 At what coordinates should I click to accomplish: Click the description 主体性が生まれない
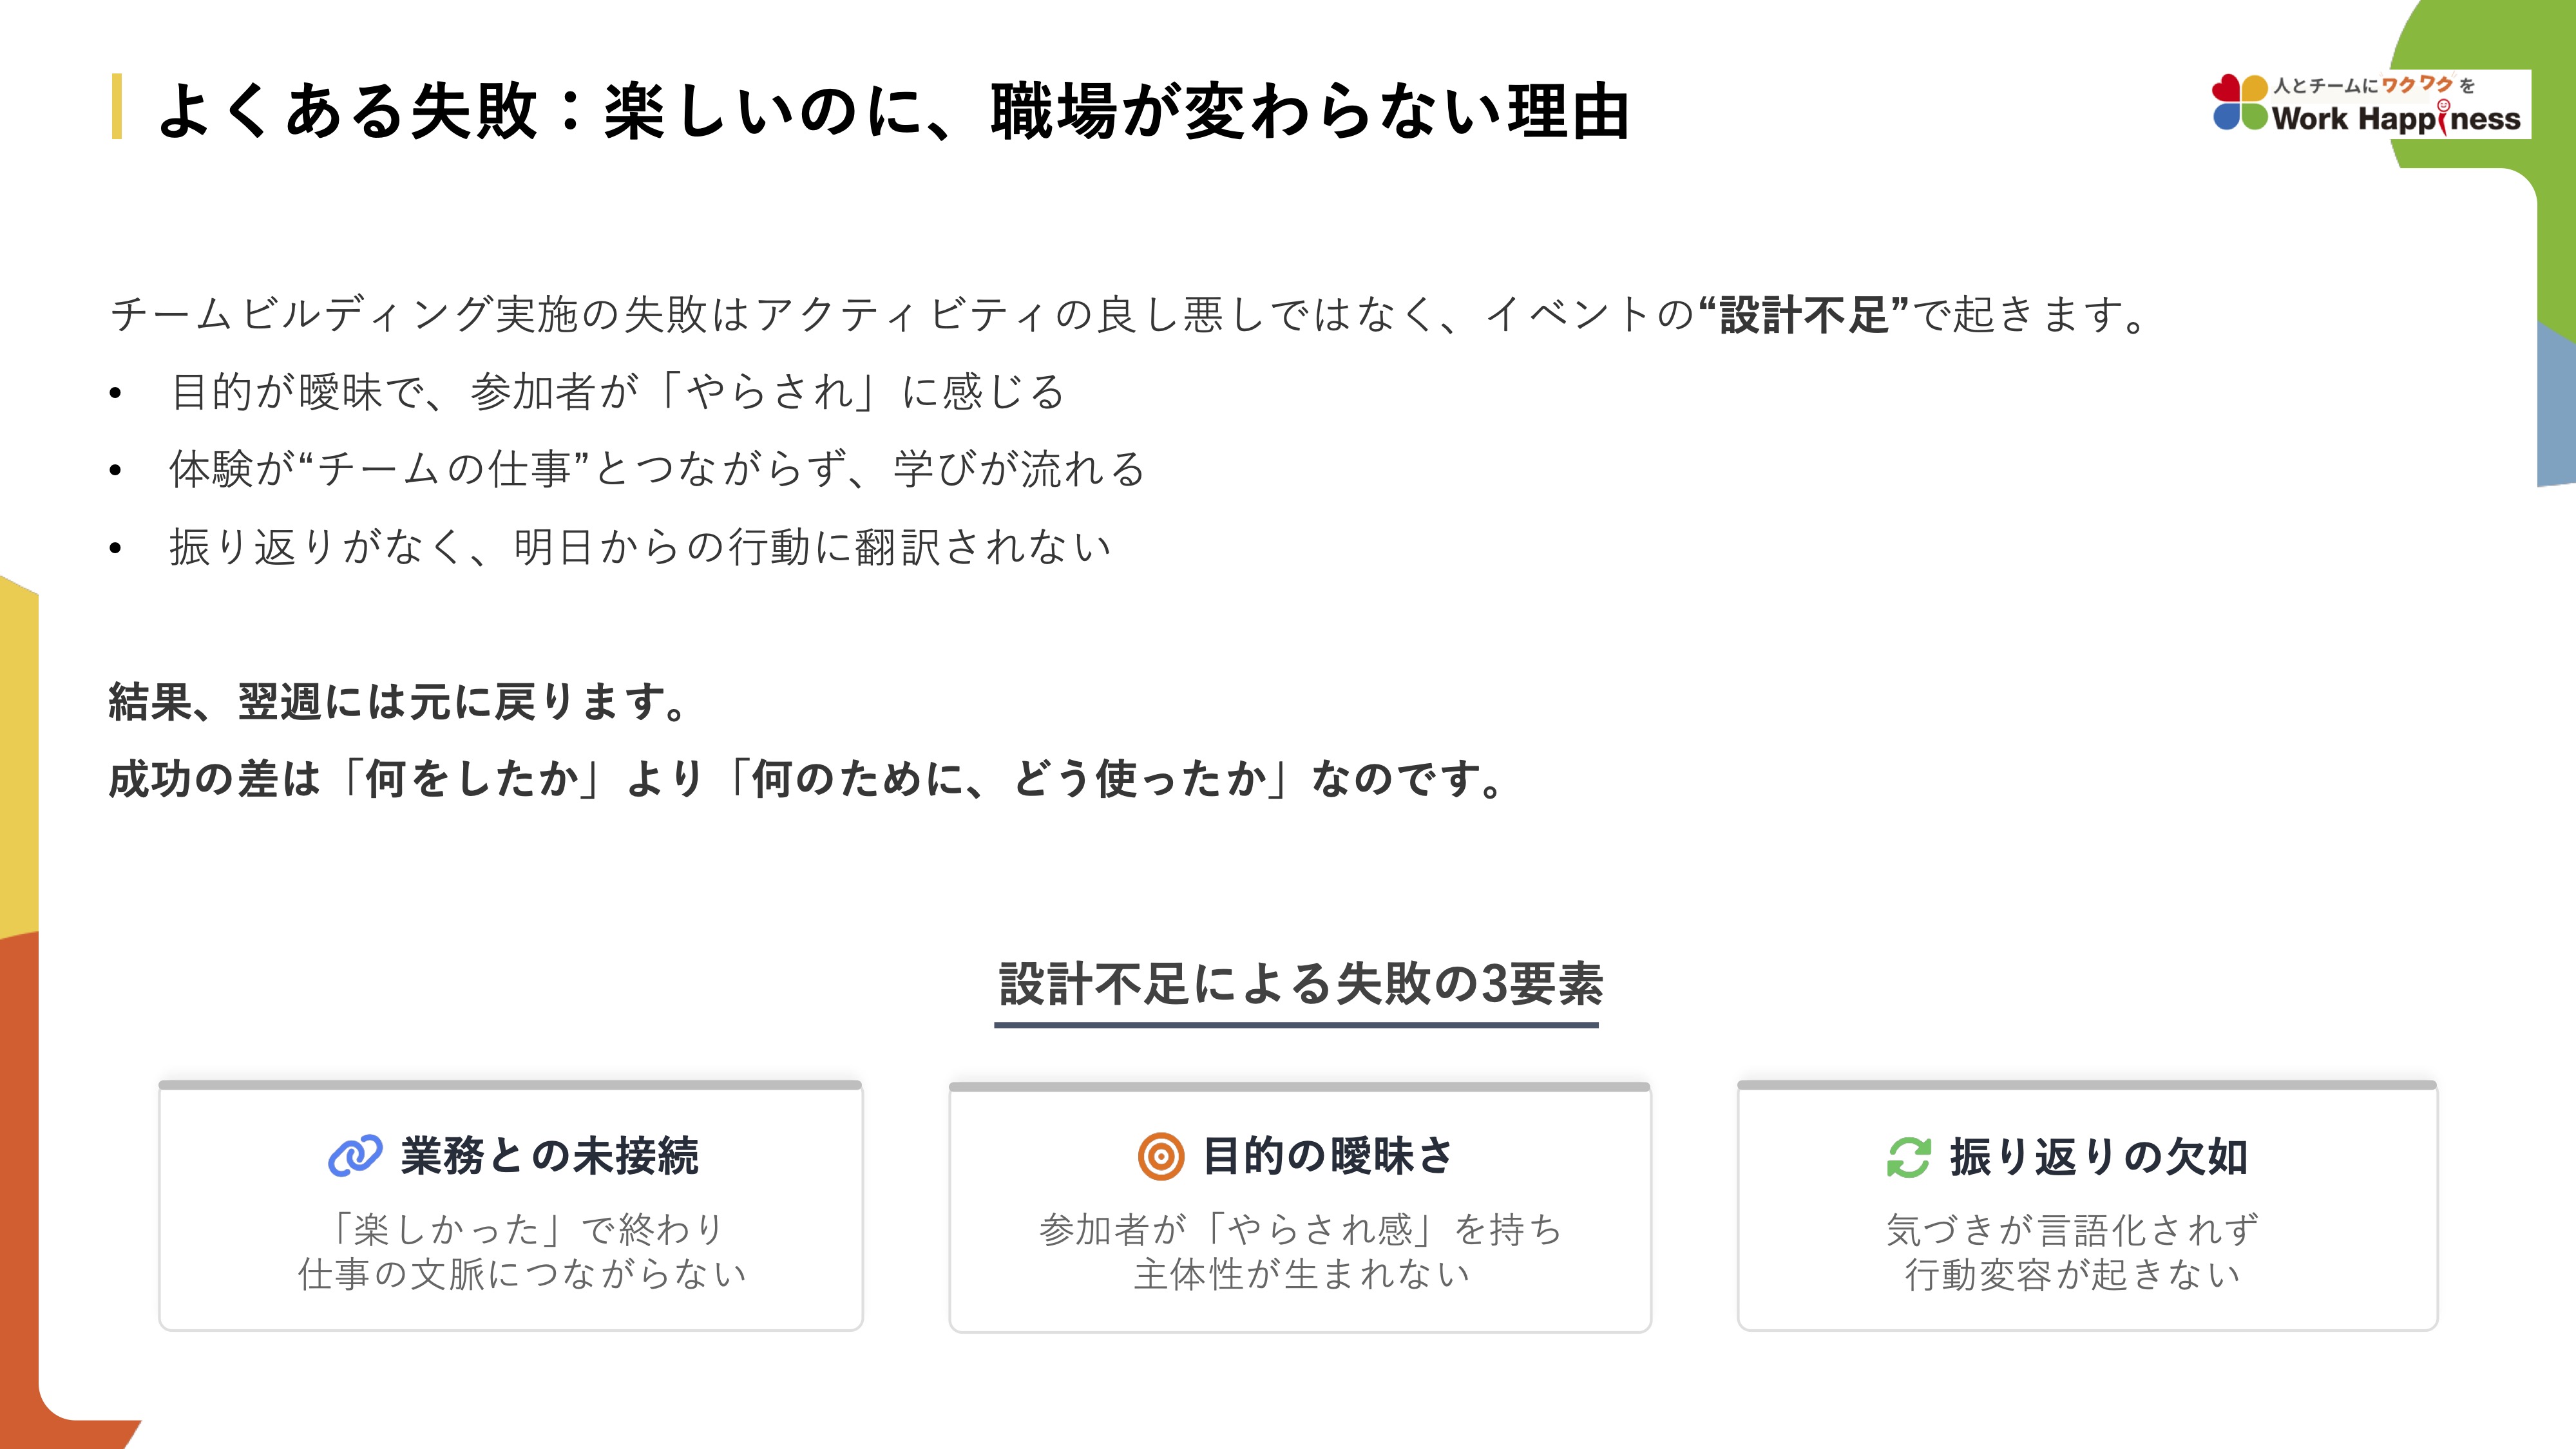[1301, 1274]
